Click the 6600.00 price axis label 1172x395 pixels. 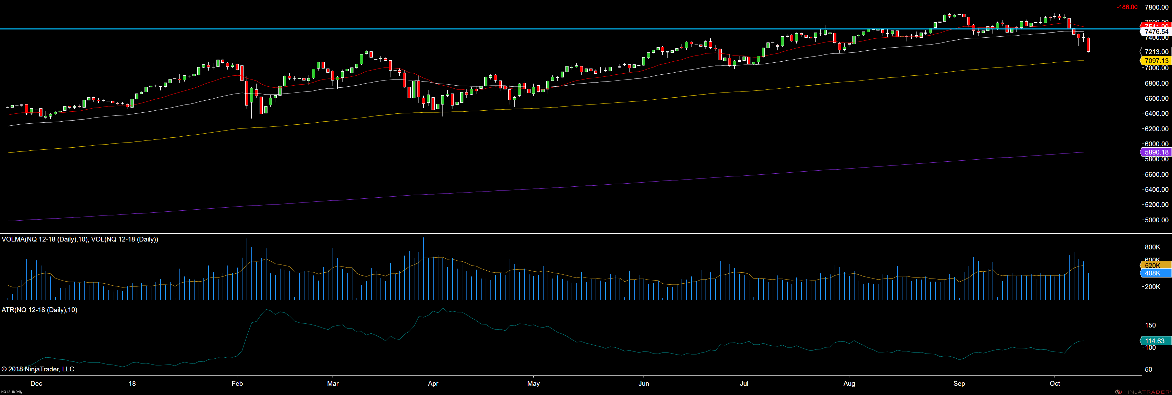coord(1157,98)
